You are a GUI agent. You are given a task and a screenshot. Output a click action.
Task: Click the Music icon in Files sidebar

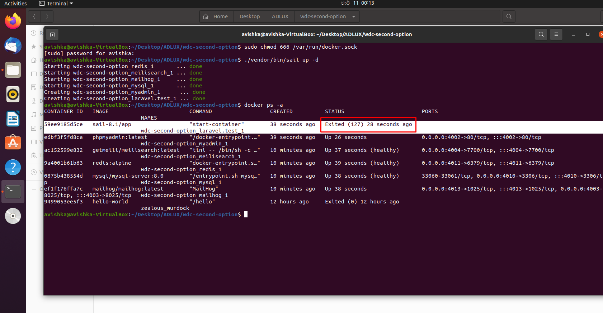point(34,114)
